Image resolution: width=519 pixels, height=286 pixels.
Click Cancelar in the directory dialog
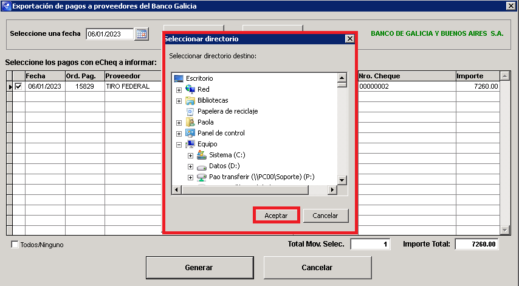coord(326,216)
